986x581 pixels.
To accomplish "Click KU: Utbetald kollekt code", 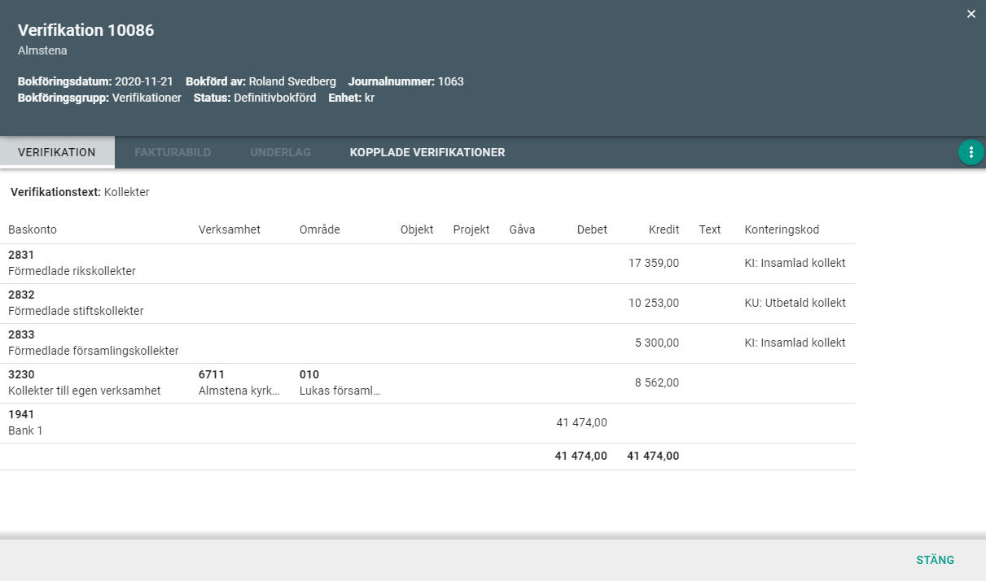I will click(x=795, y=303).
